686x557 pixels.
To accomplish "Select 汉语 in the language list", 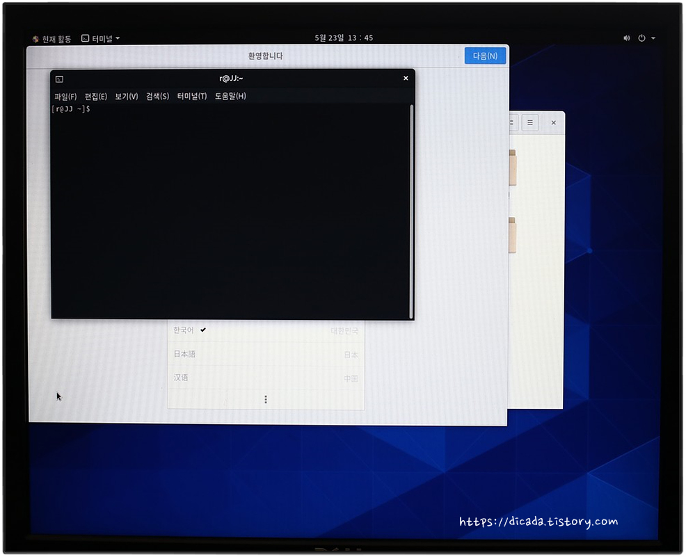I will [266, 378].
